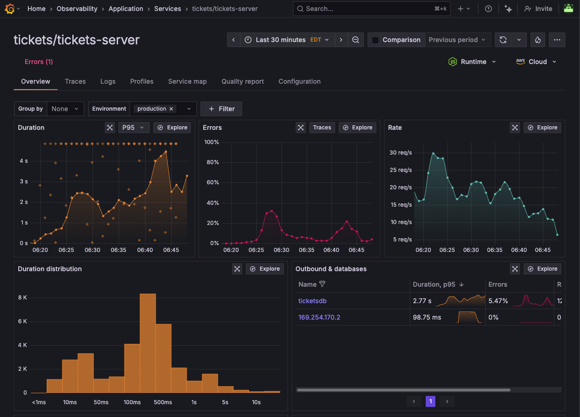
Task: Click the flame icon next to refresh
Action: [x=538, y=40]
